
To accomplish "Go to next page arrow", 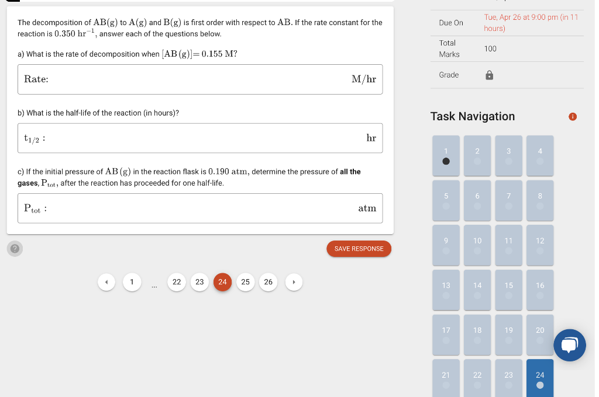I will (294, 282).
